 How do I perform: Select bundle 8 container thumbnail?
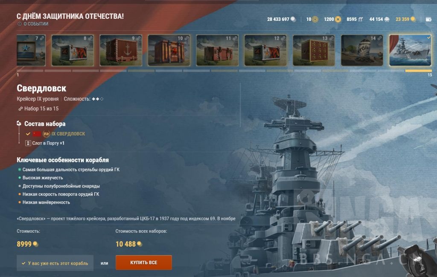pos(73,50)
